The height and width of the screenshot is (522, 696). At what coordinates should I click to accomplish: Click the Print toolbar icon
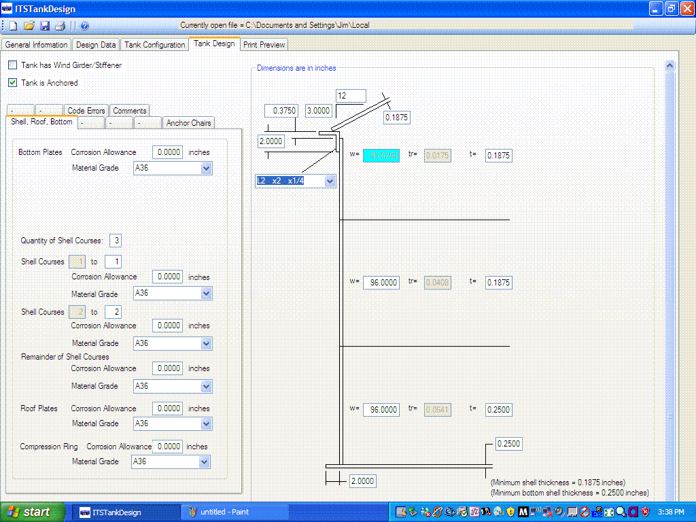coord(60,26)
